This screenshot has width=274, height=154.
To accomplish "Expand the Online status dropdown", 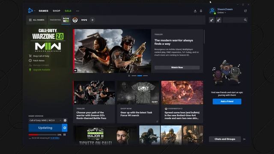I will [222, 12].
